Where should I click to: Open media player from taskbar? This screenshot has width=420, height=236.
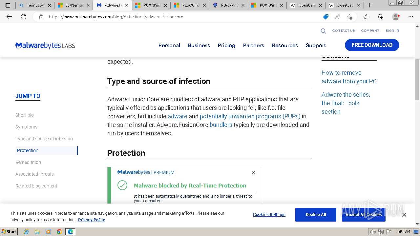48,232
